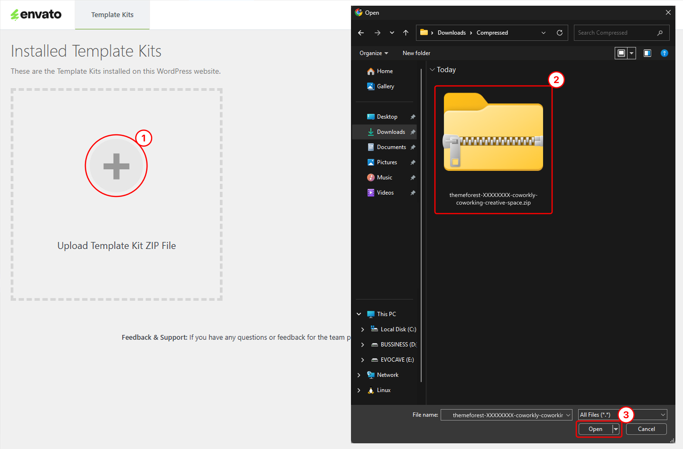Screen dimensions: 683x449
Task: Select the themeforest coworkly zip file
Action: pos(493,150)
